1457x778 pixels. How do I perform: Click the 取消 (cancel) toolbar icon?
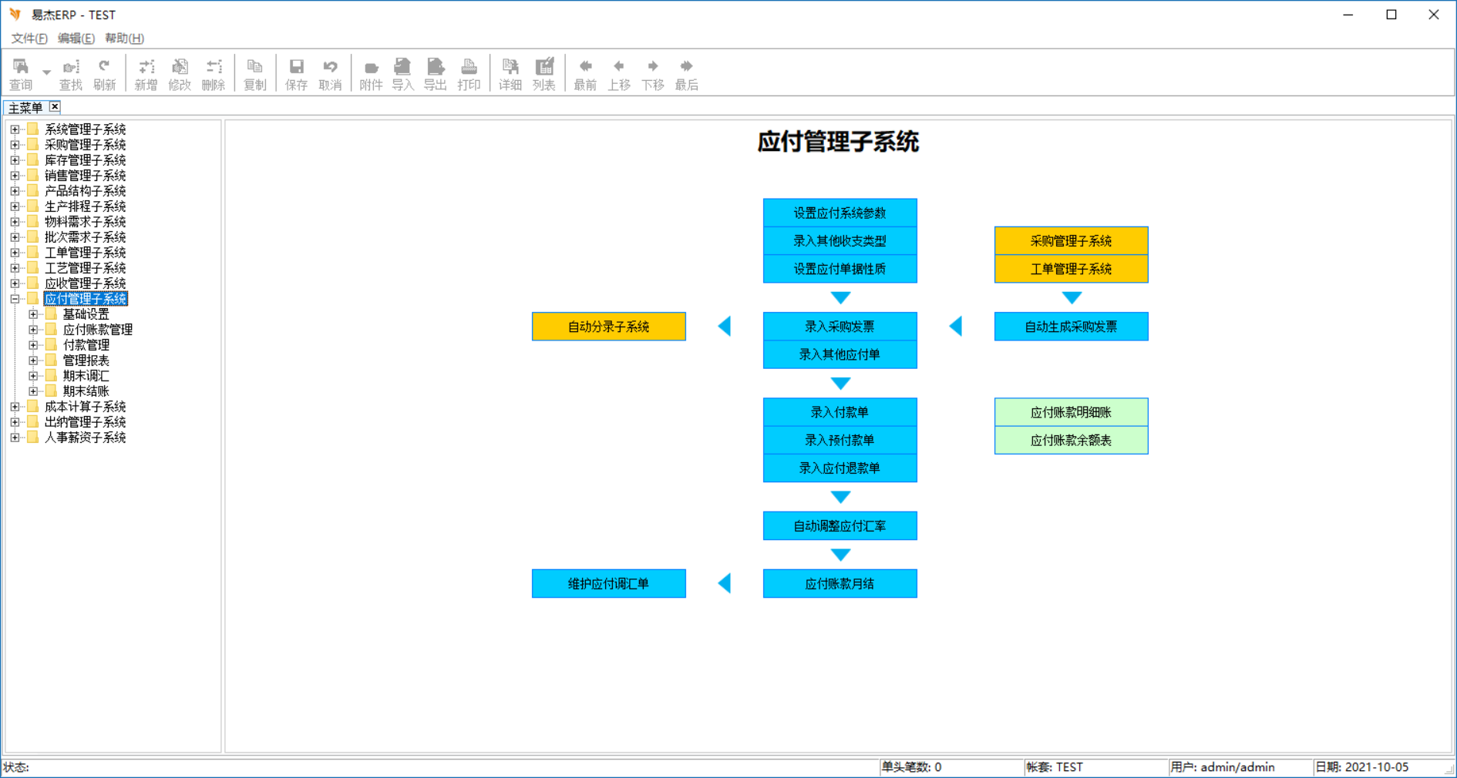[331, 75]
